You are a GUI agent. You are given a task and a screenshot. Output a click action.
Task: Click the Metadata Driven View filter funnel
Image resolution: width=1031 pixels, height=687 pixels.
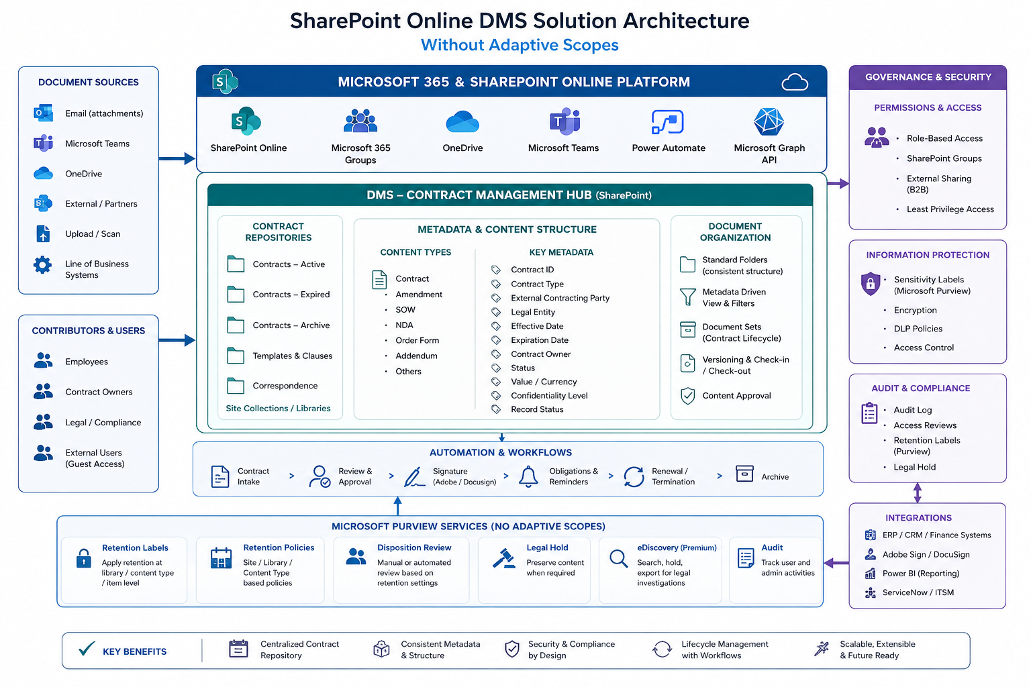pyautogui.click(x=688, y=297)
